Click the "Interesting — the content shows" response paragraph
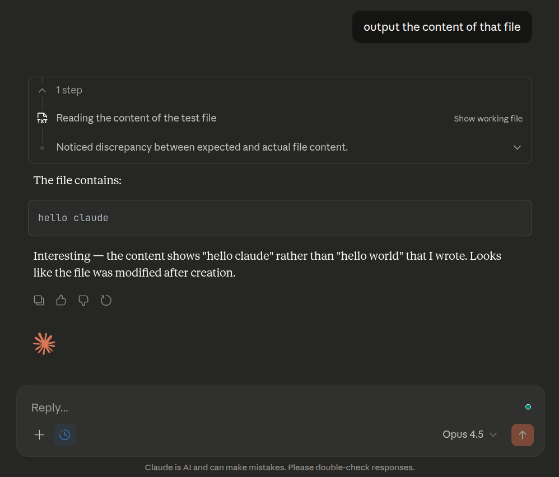Image resolution: width=559 pixels, height=477 pixels. [x=267, y=264]
